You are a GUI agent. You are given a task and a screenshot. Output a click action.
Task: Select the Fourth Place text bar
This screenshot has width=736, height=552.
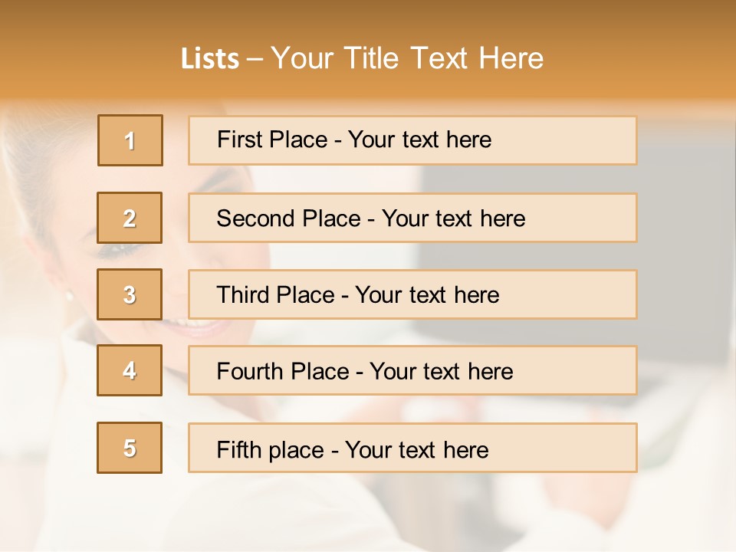pos(412,371)
